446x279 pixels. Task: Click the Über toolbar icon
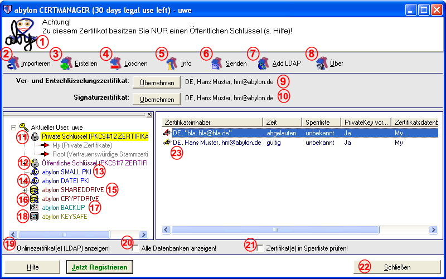pos(322,63)
